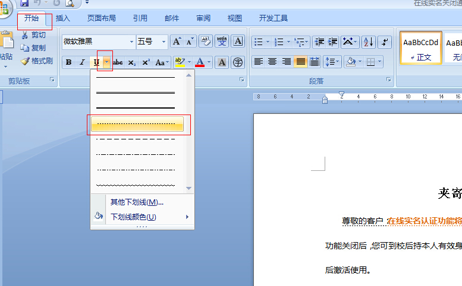Click the character shading button

tap(222, 62)
